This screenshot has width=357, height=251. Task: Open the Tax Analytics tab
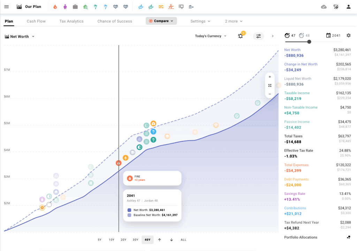(x=71, y=21)
